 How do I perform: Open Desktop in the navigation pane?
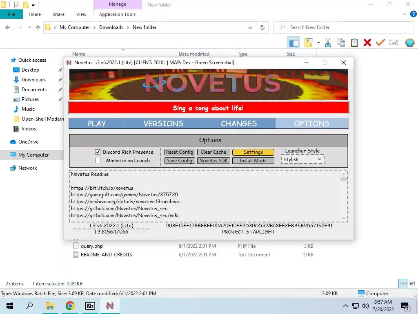30,70
